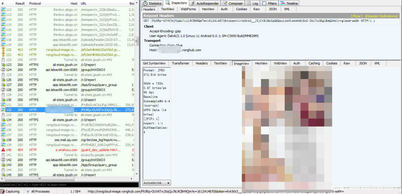402x194 pixels.
Task: Click the image icon of session 136
Action: (3, 130)
